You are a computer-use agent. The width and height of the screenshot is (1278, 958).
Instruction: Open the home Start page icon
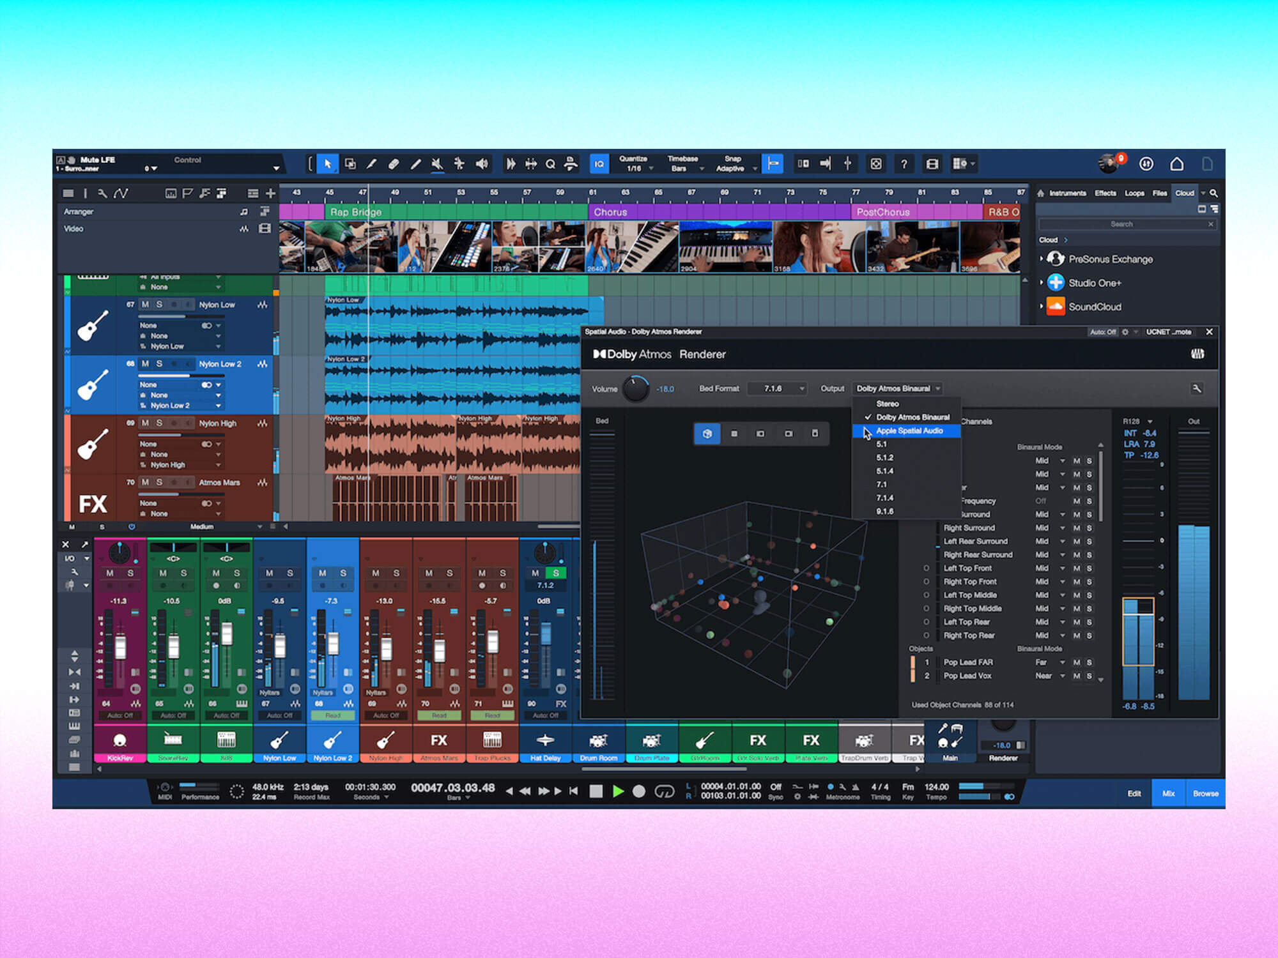[1176, 164]
